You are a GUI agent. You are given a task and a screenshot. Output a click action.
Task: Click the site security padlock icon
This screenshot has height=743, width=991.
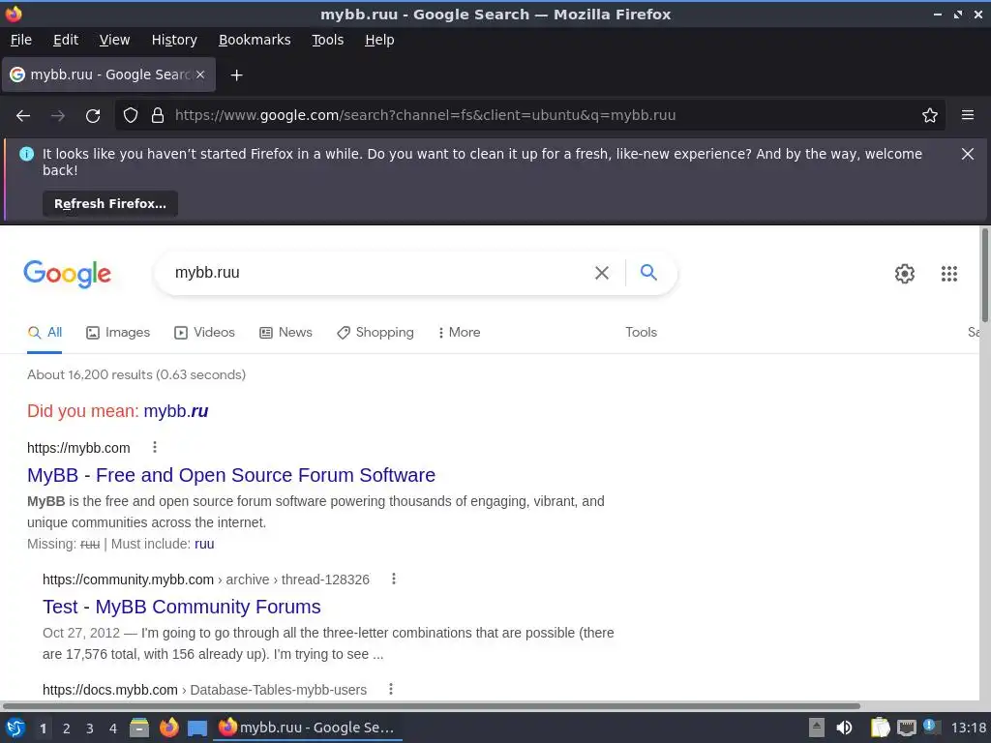tap(158, 116)
